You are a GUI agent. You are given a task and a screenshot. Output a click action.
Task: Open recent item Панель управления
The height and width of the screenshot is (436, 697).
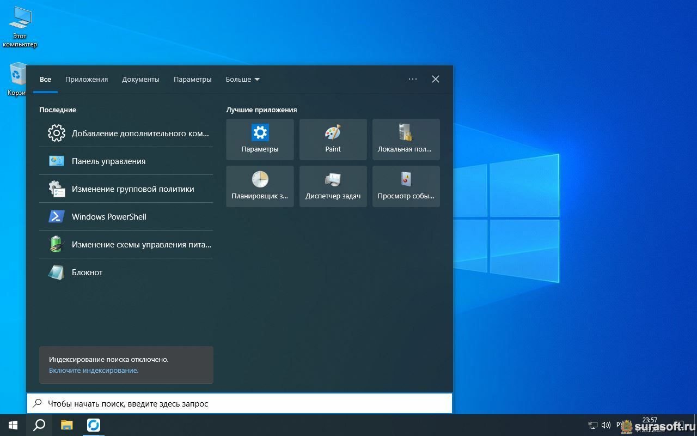126,161
